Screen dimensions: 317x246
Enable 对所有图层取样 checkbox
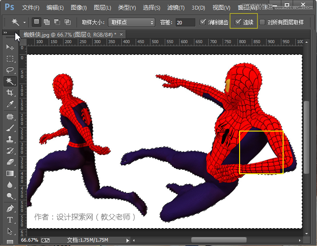tap(262, 22)
